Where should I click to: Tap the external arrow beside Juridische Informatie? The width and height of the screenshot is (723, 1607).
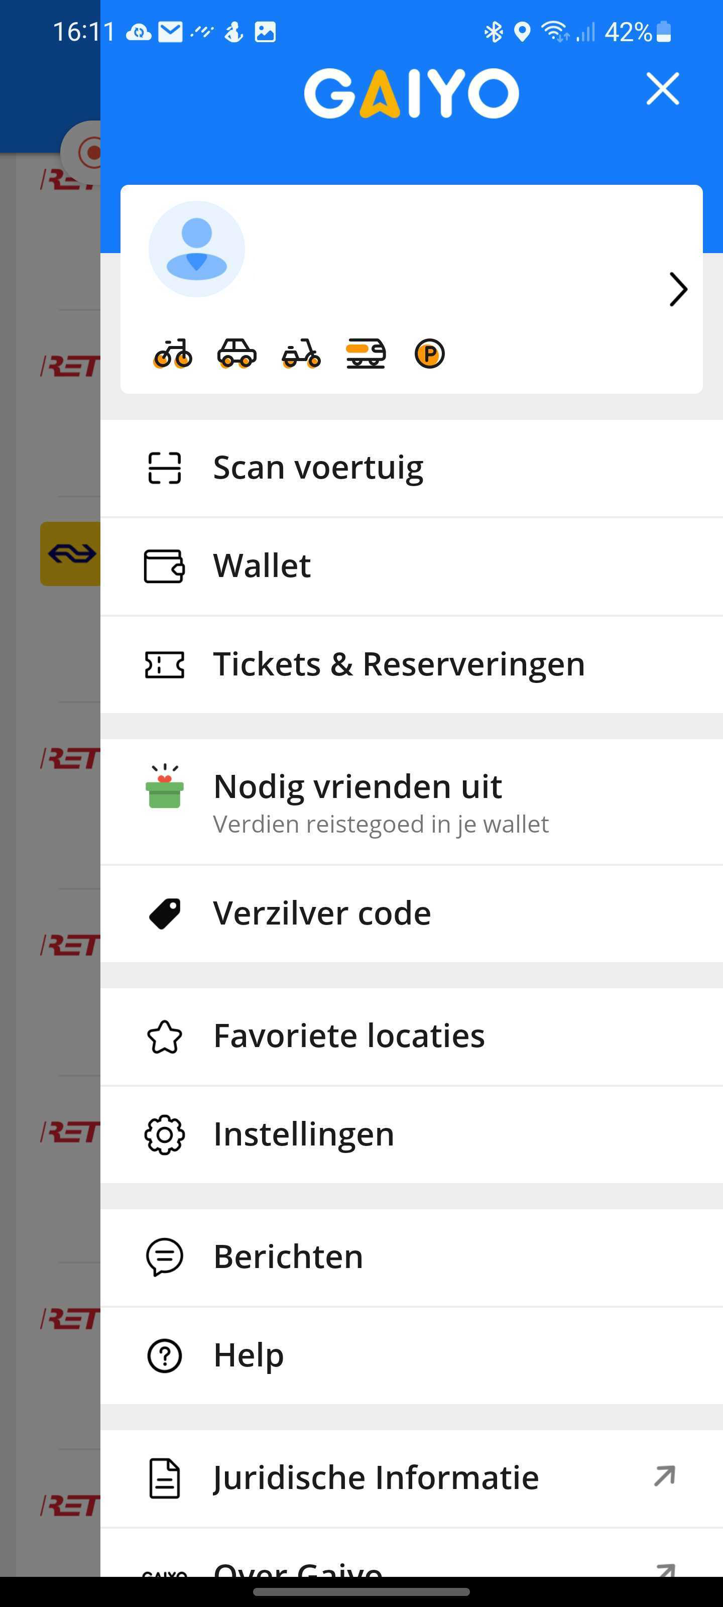[x=664, y=1476]
